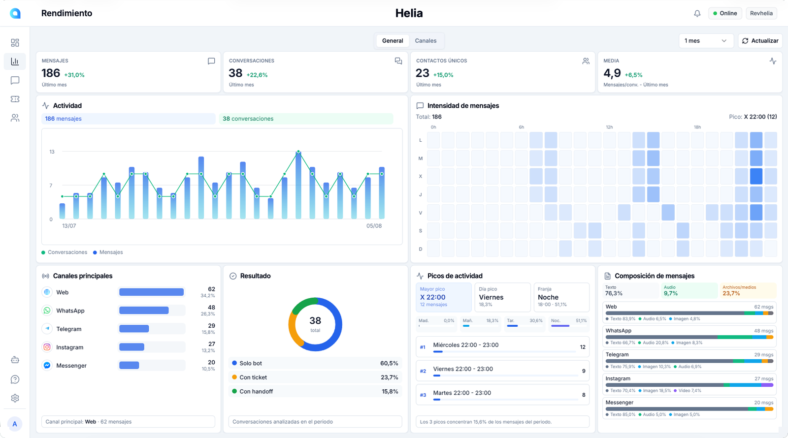Click the Instagram channel icon
The height and width of the screenshot is (438, 788).
[47, 347]
